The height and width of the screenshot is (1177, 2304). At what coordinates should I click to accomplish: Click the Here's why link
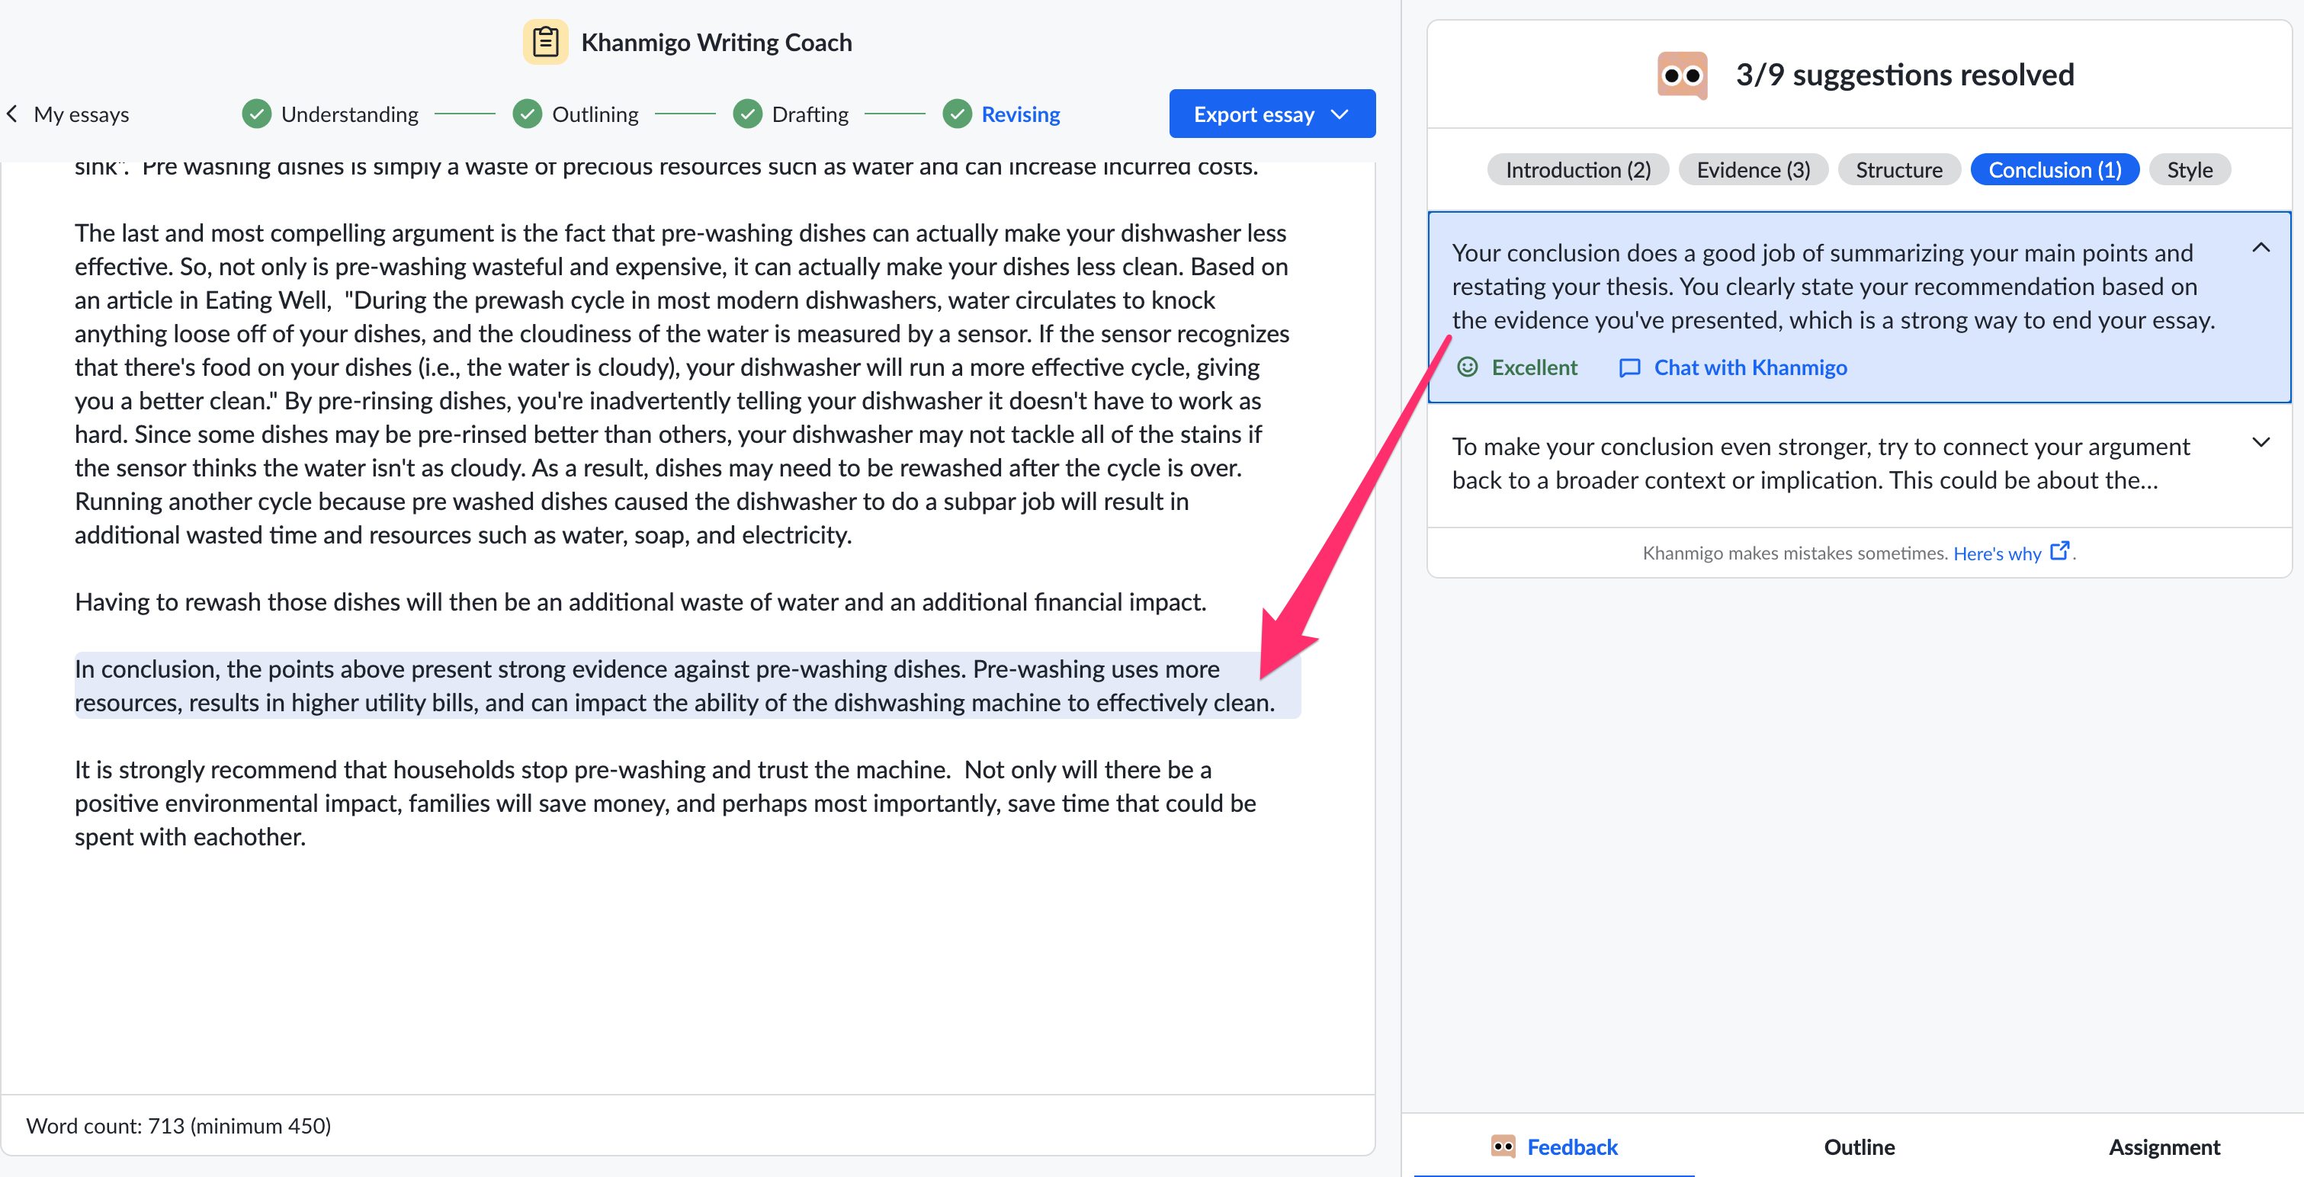tap(1998, 553)
